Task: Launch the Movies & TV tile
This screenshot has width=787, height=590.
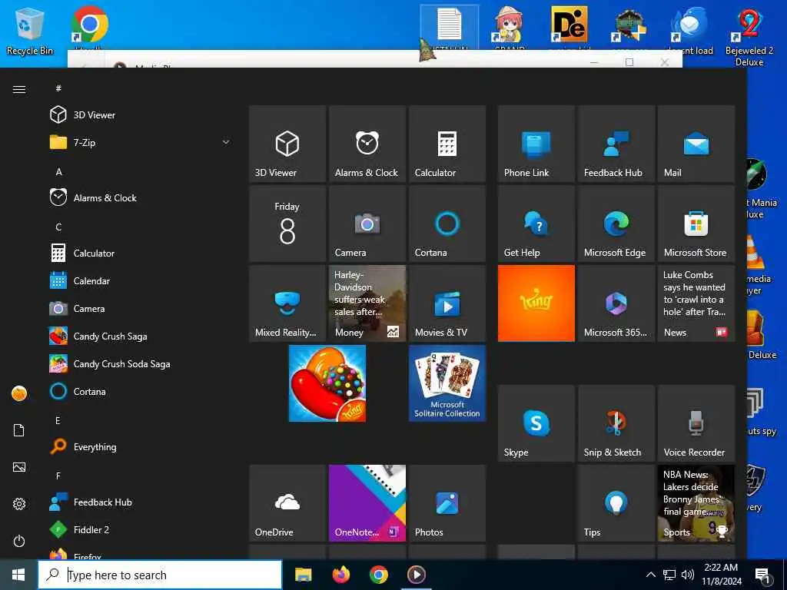Action: 447,303
